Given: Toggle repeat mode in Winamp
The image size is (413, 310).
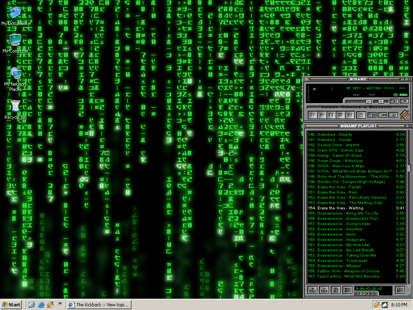Looking at the screenshot, I should 393,115.
